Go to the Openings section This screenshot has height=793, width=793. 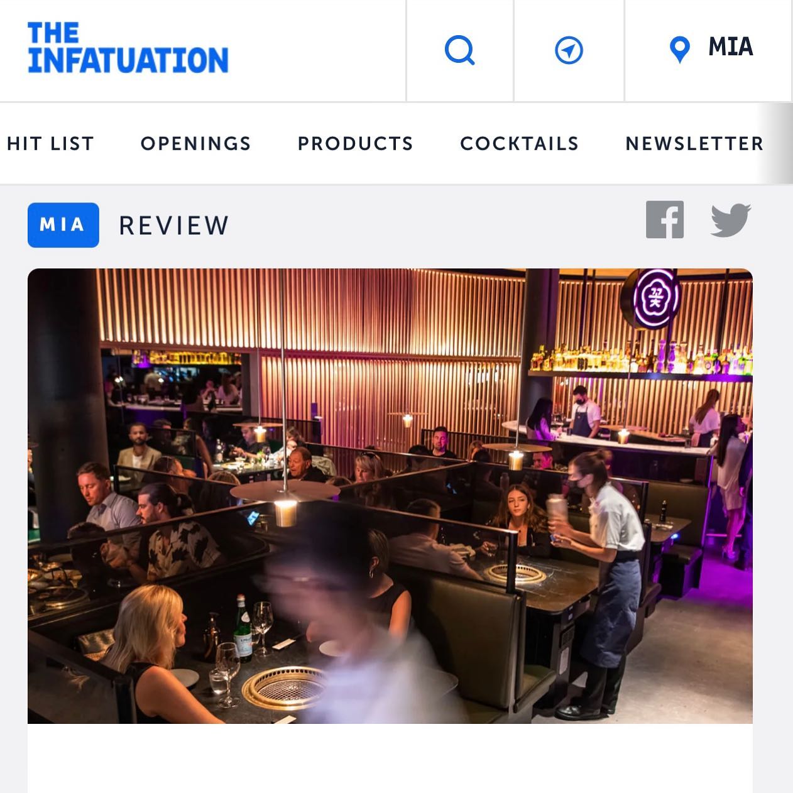click(x=195, y=143)
